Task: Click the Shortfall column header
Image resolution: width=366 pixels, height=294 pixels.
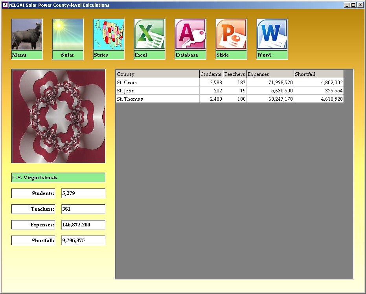Action: click(318, 74)
